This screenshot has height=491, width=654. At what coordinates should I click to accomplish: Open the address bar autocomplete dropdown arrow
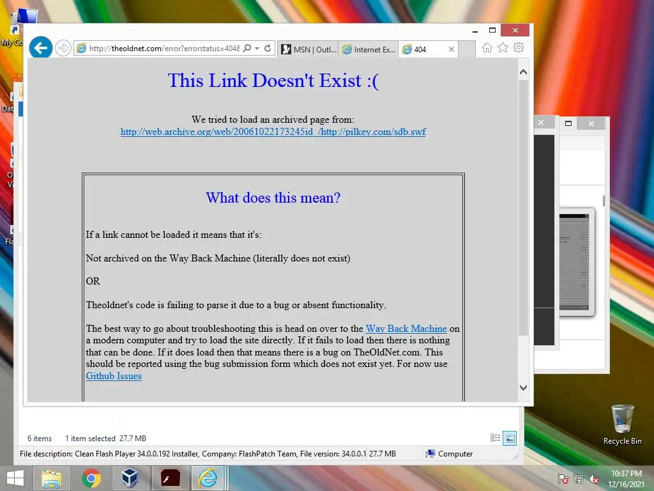tap(257, 49)
